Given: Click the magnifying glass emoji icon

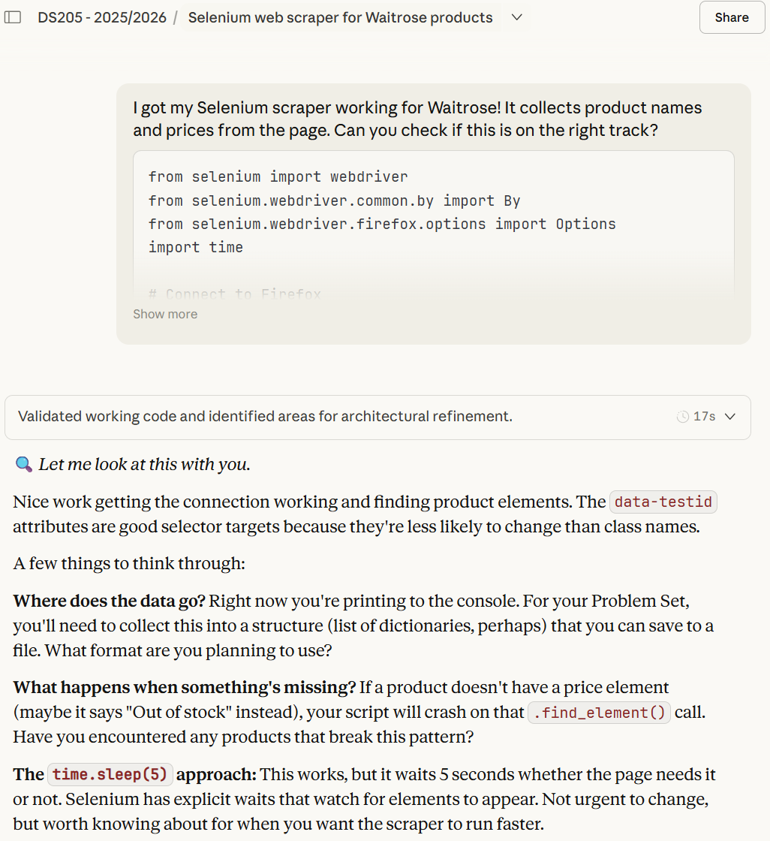Looking at the screenshot, I should pos(23,465).
